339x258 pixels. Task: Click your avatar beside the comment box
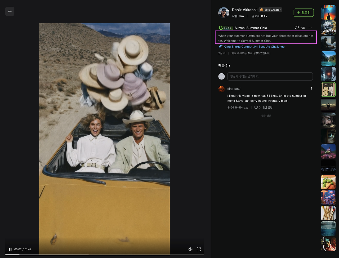(221, 76)
